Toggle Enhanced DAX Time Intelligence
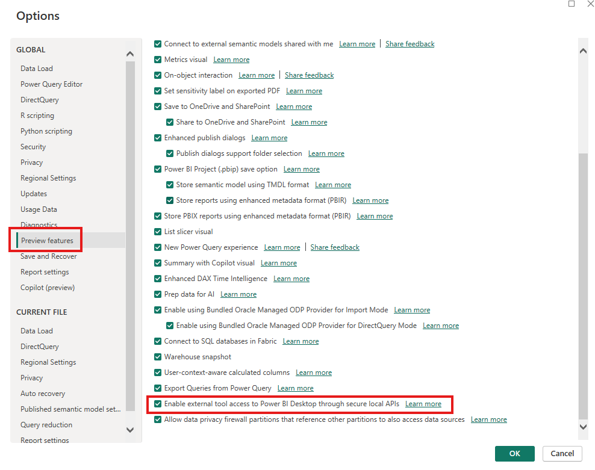The height and width of the screenshot is (470, 595). click(x=158, y=279)
